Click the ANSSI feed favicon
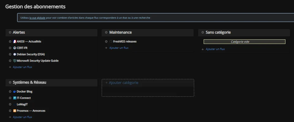 pos(15,41)
